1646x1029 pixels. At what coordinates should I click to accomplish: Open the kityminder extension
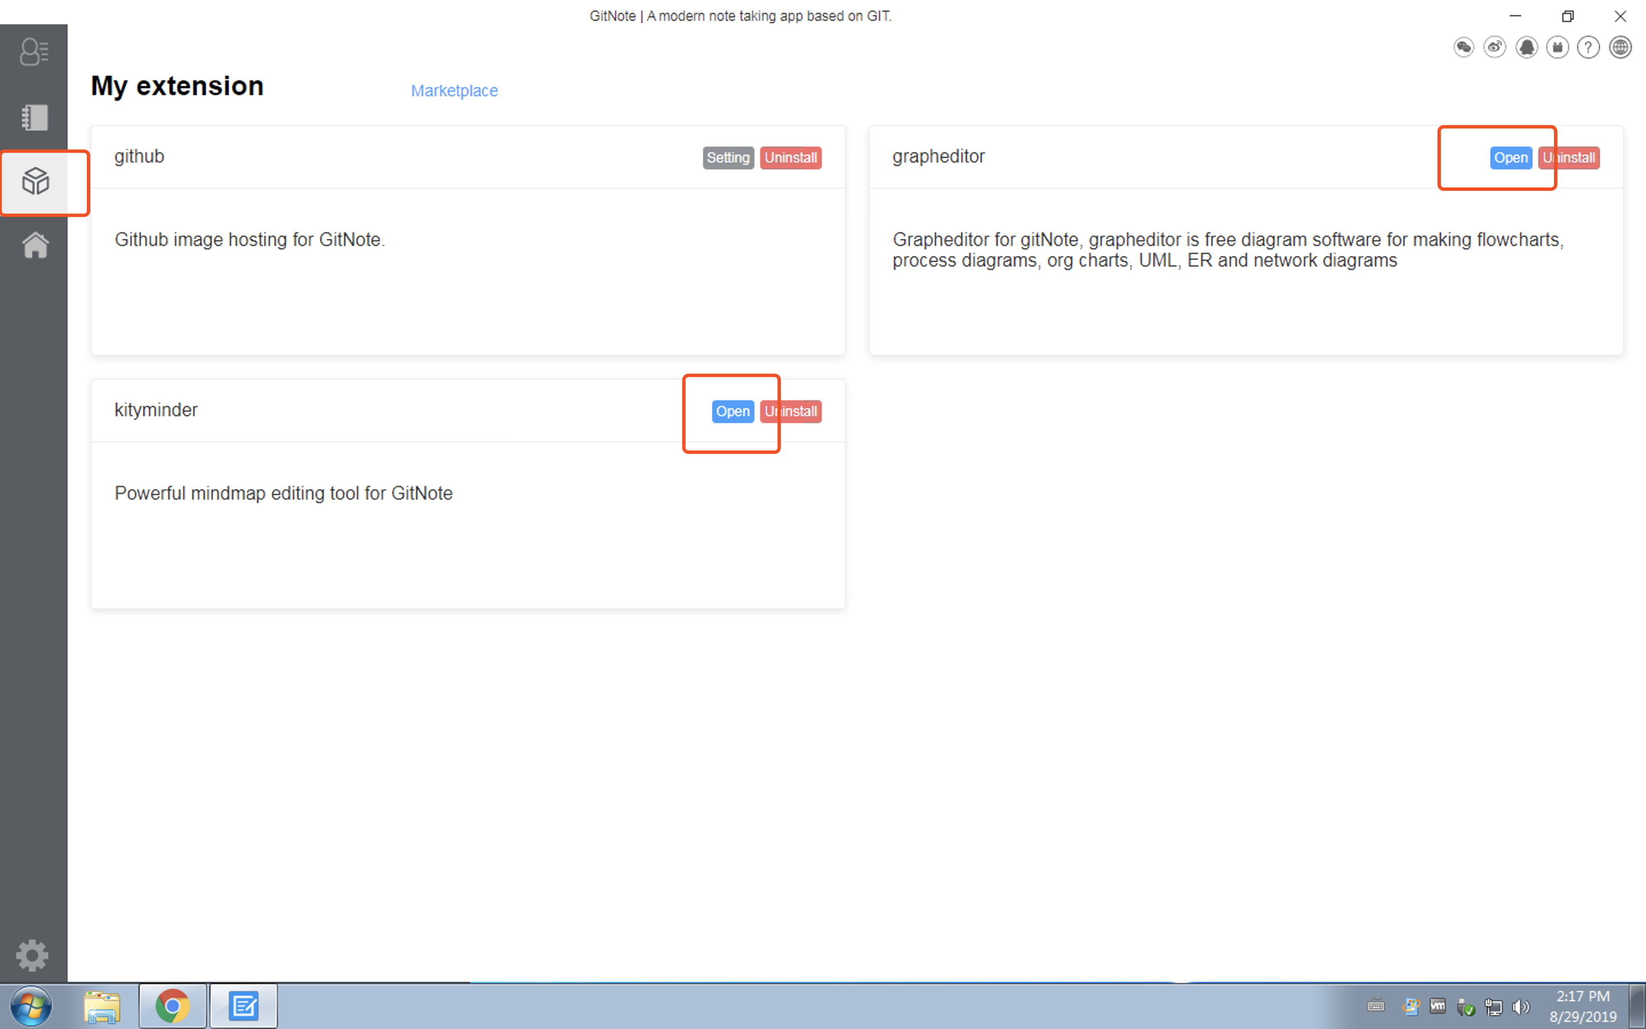coord(732,411)
